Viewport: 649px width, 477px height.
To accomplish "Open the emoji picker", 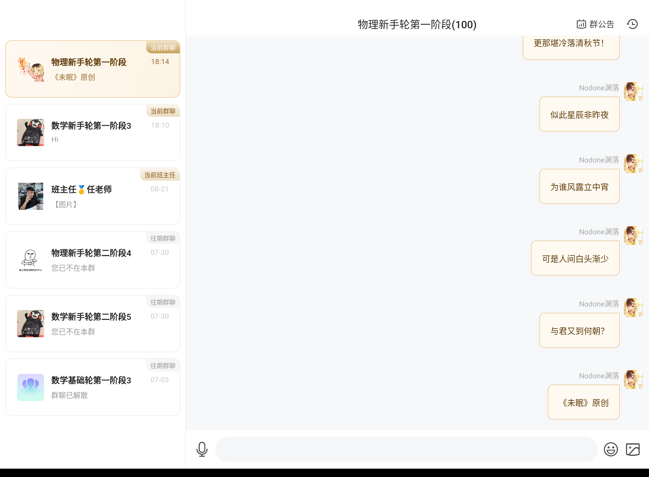I will [x=611, y=449].
